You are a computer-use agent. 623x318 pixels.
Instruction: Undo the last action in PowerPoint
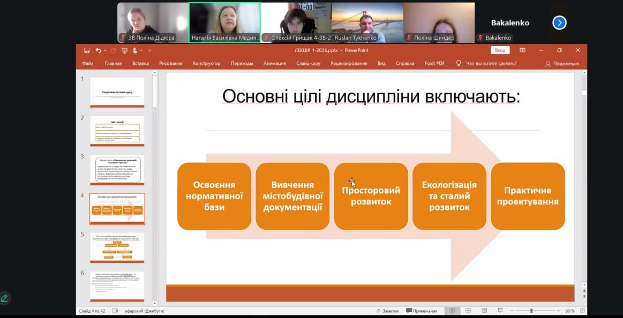coord(98,50)
